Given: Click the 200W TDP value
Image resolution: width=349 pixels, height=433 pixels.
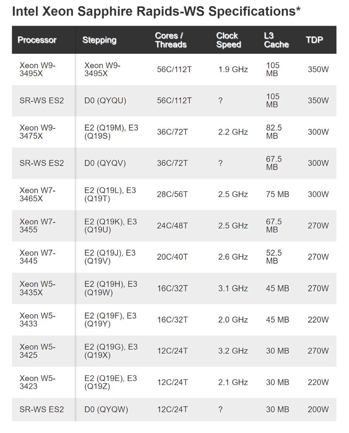Looking at the screenshot, I should point(318,410).
